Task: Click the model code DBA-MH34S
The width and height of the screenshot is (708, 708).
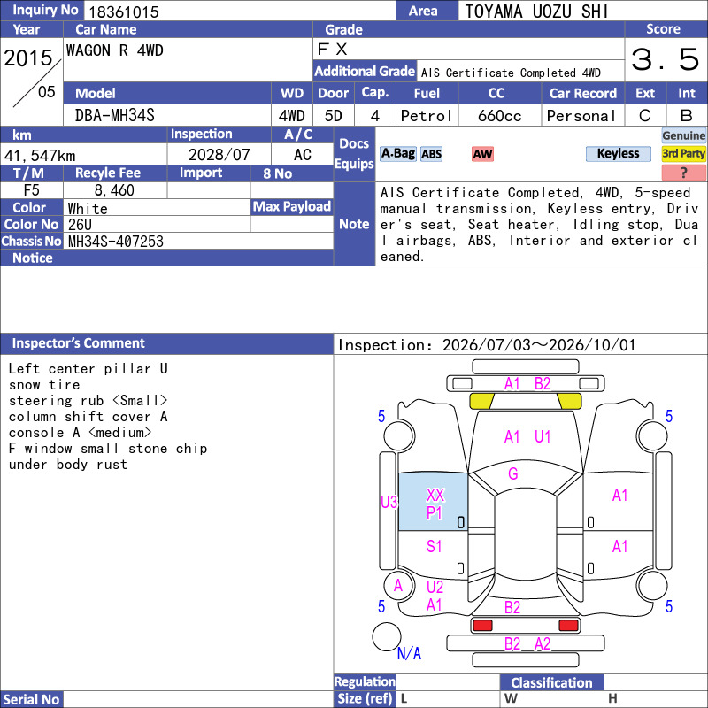Action: pos(115,116)
